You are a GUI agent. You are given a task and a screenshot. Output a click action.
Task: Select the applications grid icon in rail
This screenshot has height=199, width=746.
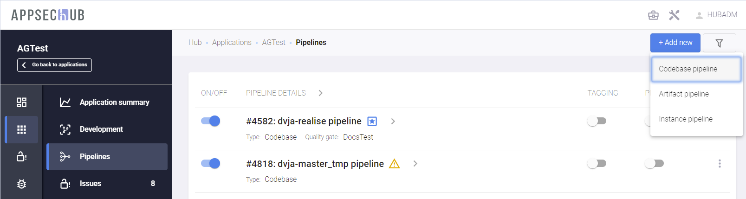click(21, 129)
